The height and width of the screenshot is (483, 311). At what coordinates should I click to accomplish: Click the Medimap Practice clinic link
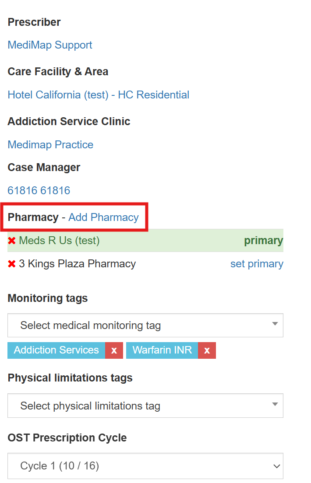click(50, 145)
